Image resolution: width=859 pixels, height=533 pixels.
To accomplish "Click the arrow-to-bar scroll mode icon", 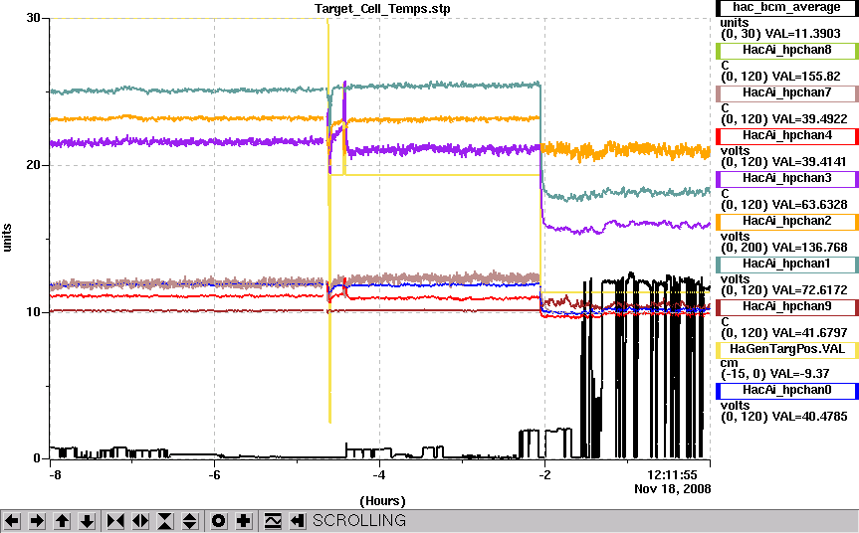I will [297, 520].
